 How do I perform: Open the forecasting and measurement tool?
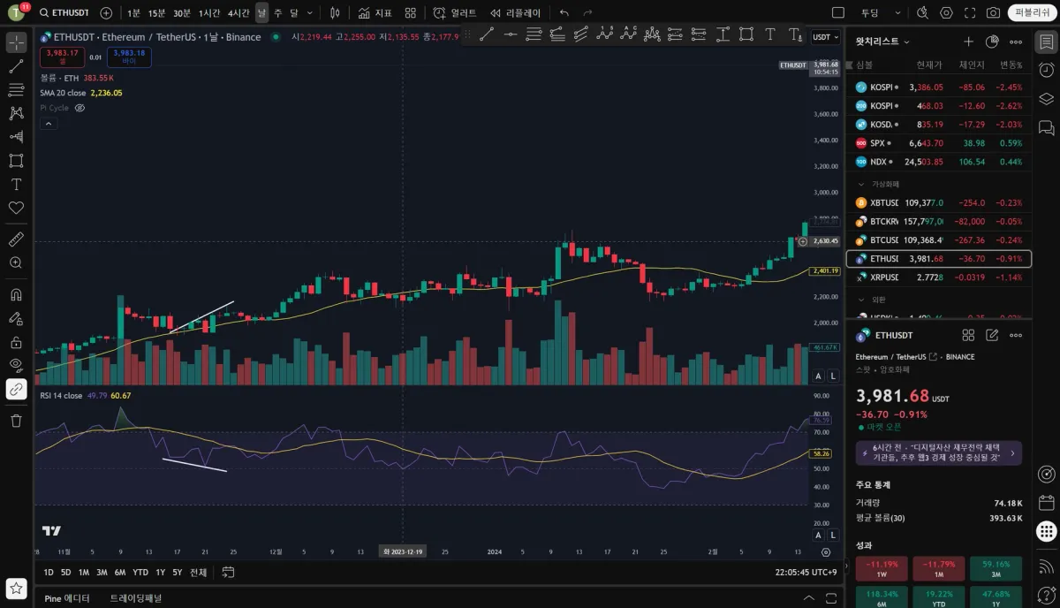pos(16,137)
